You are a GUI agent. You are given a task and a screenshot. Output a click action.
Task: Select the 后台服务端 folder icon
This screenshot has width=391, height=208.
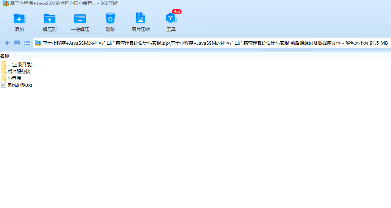click(x=4, y=71)
